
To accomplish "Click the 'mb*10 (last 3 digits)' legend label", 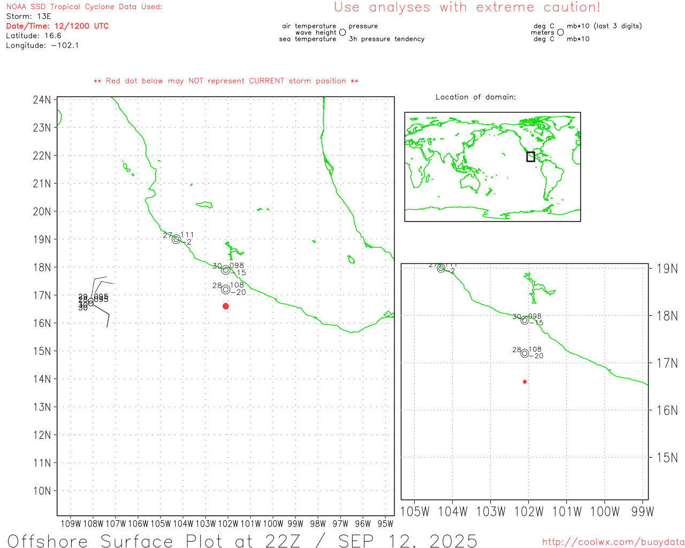I will [604, 26].
